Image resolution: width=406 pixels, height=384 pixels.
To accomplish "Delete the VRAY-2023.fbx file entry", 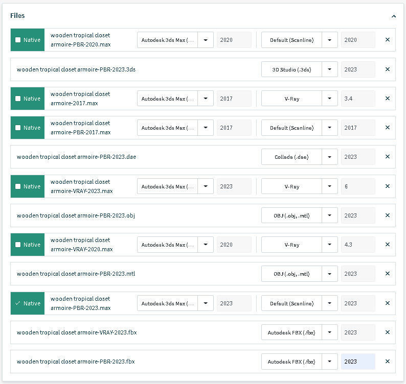I will click(x=387, y=332).
